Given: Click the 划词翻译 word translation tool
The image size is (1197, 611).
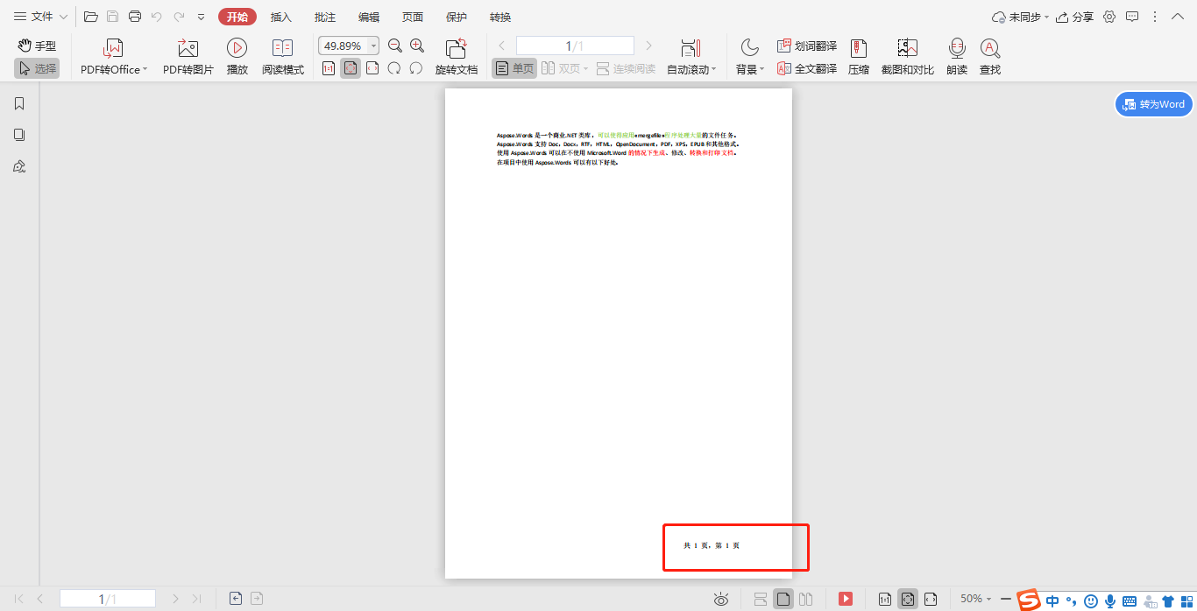Looking at the screenshot, I should tap(807, 46).
